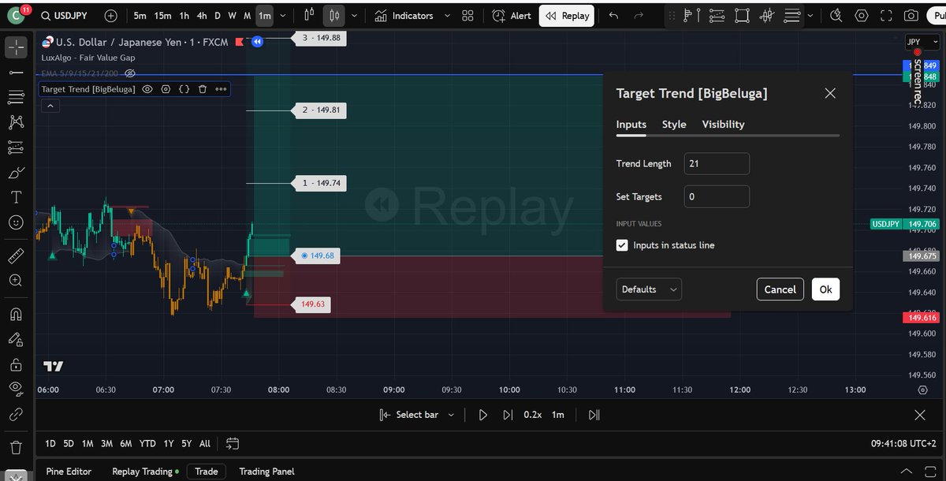
Task: Activate the zoom in tool
Action: click(x=16, y=281)
